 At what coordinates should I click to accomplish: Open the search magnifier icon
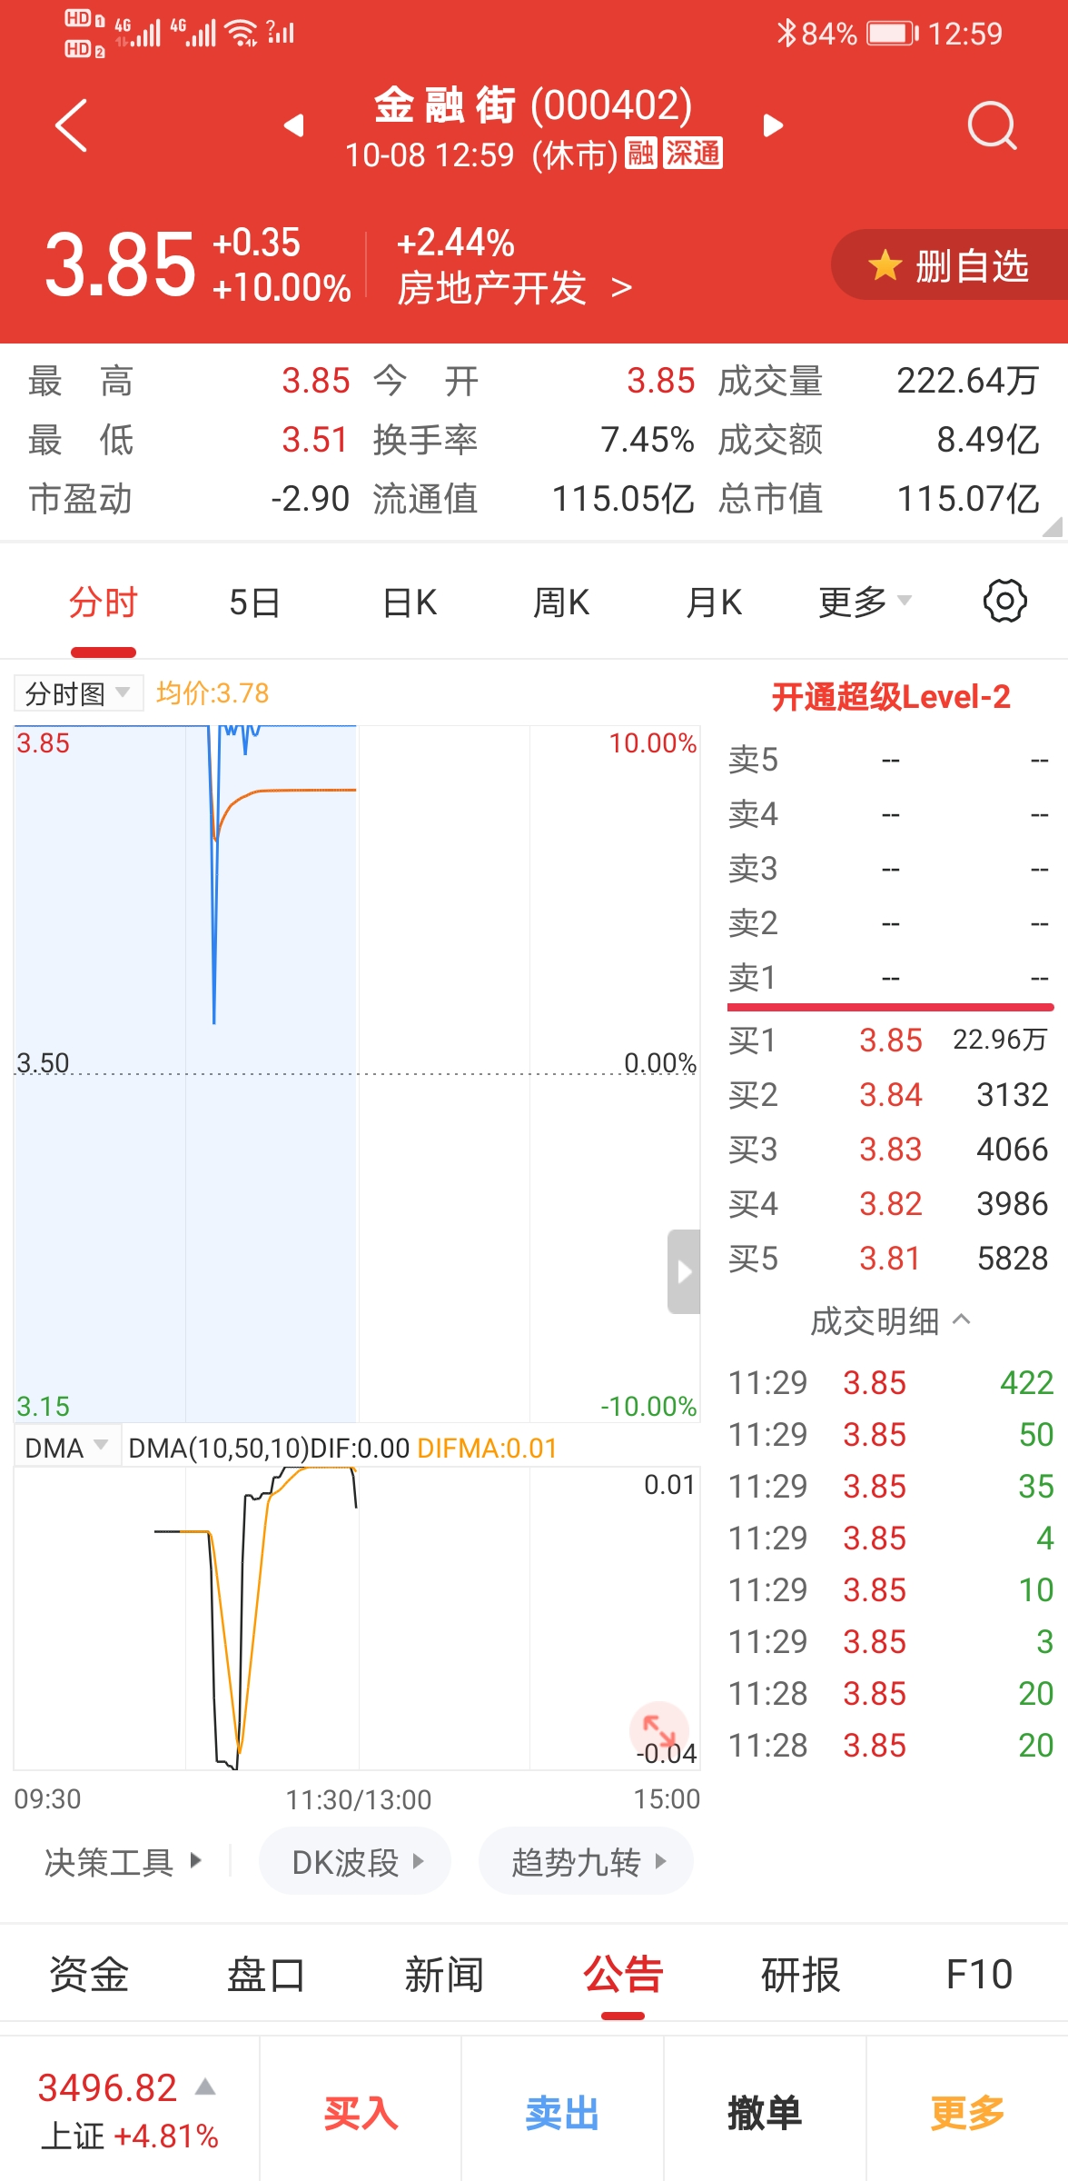pyautogui.click(x=991, y=125)
